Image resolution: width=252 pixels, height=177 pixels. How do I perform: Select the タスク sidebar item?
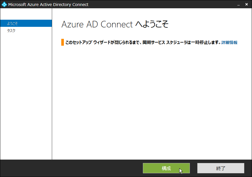26,31
